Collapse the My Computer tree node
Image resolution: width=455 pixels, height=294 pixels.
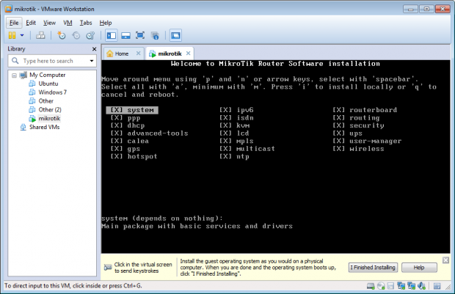pyautogui.click(x=14, y=76)
